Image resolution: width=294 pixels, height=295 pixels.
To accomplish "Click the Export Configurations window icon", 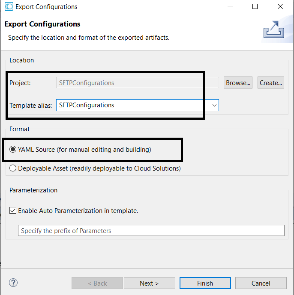I will tap(9, 7).
